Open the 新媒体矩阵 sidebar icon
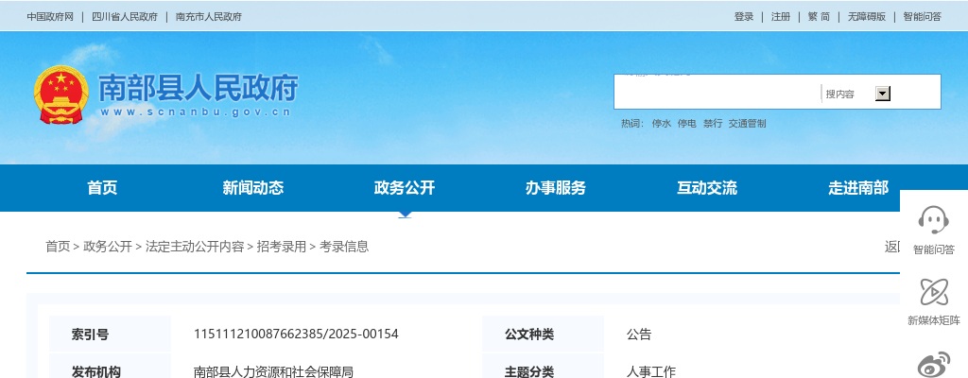968x378 pixels. pyautogui.click(x=933, y=293)
